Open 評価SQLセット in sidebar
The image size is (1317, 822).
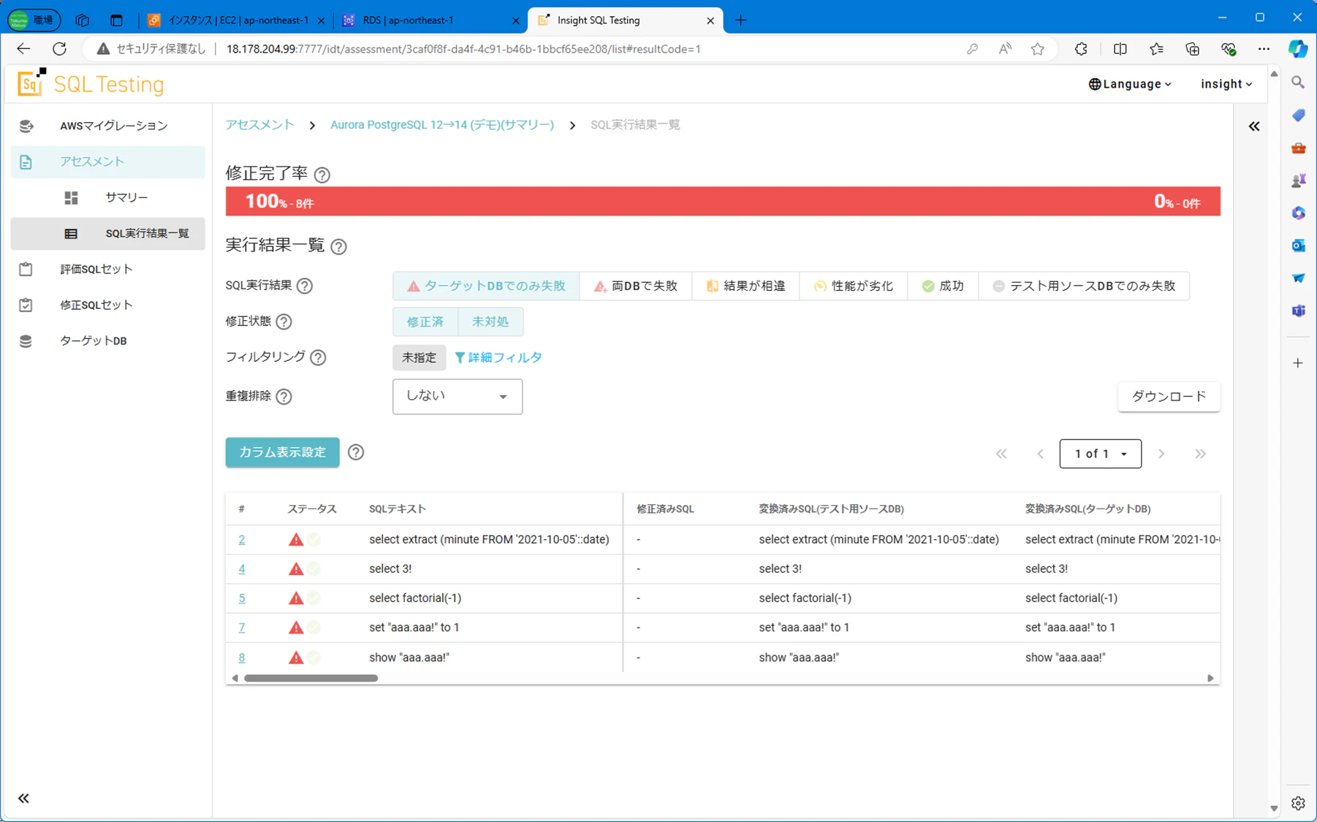coord(107,269)
